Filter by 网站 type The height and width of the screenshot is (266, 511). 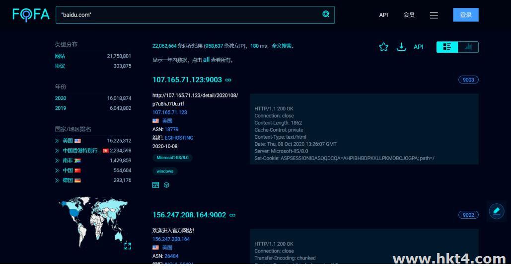(x=60, y=56)
